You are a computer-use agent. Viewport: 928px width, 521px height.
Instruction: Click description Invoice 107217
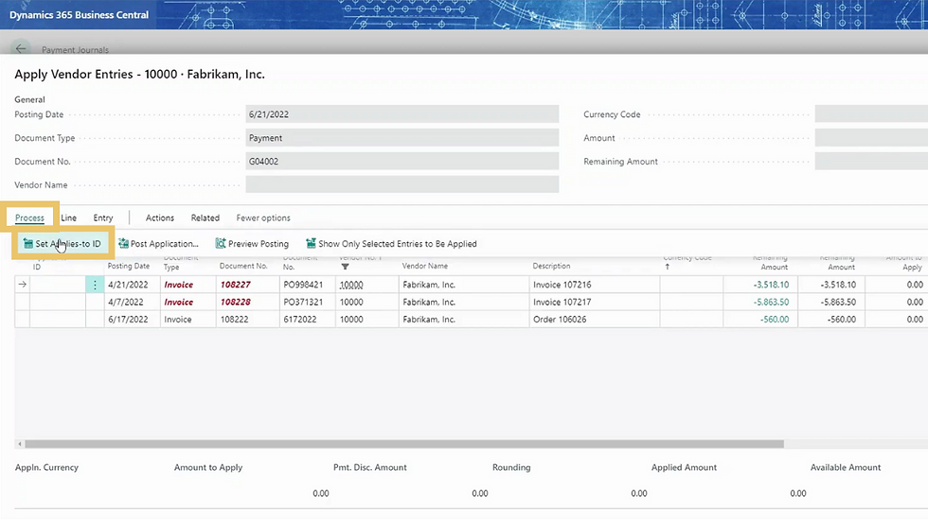562,302
